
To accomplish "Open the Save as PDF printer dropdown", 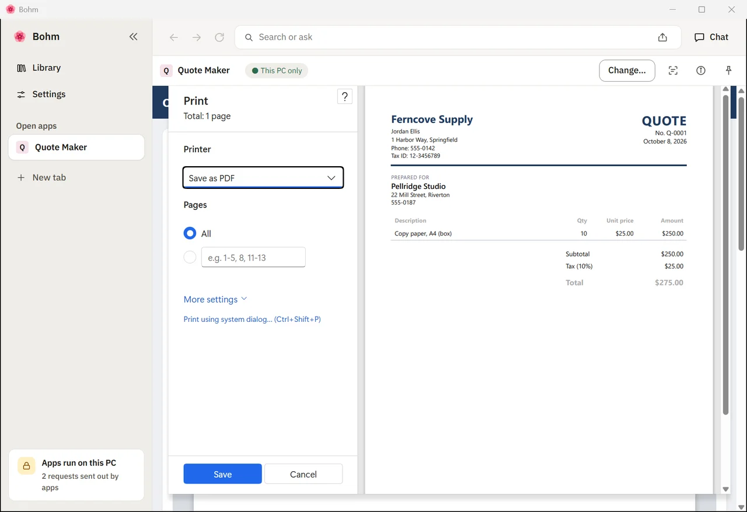I will 263,178.
